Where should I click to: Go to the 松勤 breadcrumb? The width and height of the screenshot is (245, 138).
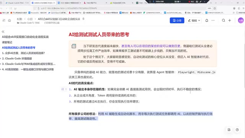pos(20,19)
